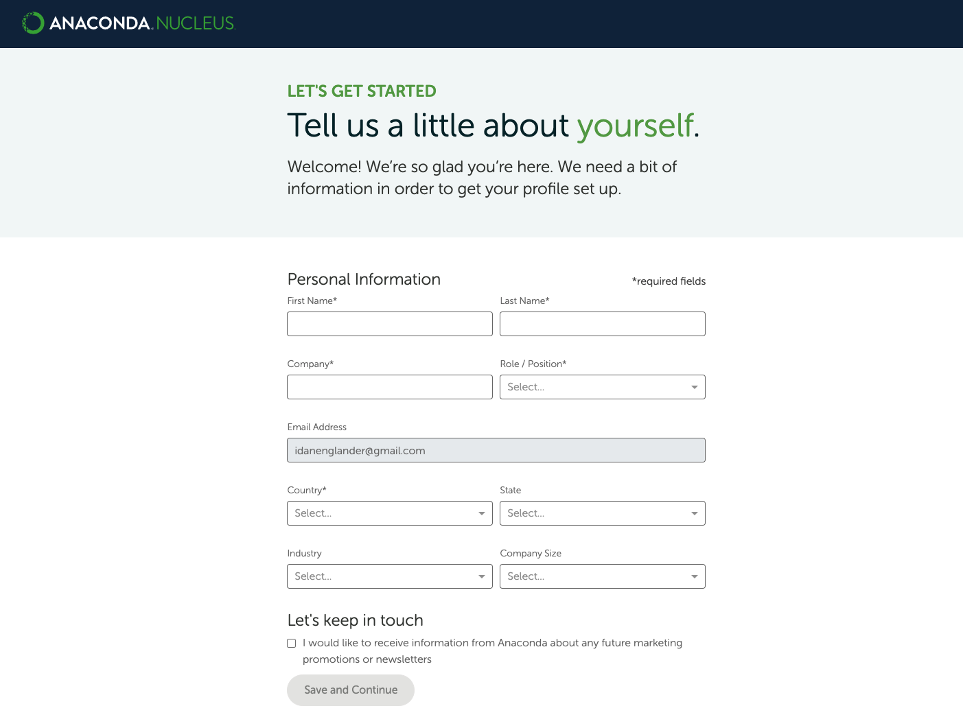
Task: Select the Company input field
Action: [390, 387]
